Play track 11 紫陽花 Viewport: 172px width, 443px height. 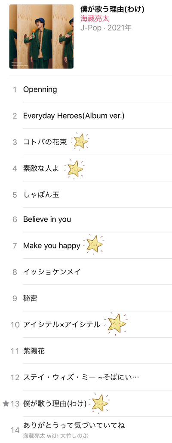tap(91, 351)
